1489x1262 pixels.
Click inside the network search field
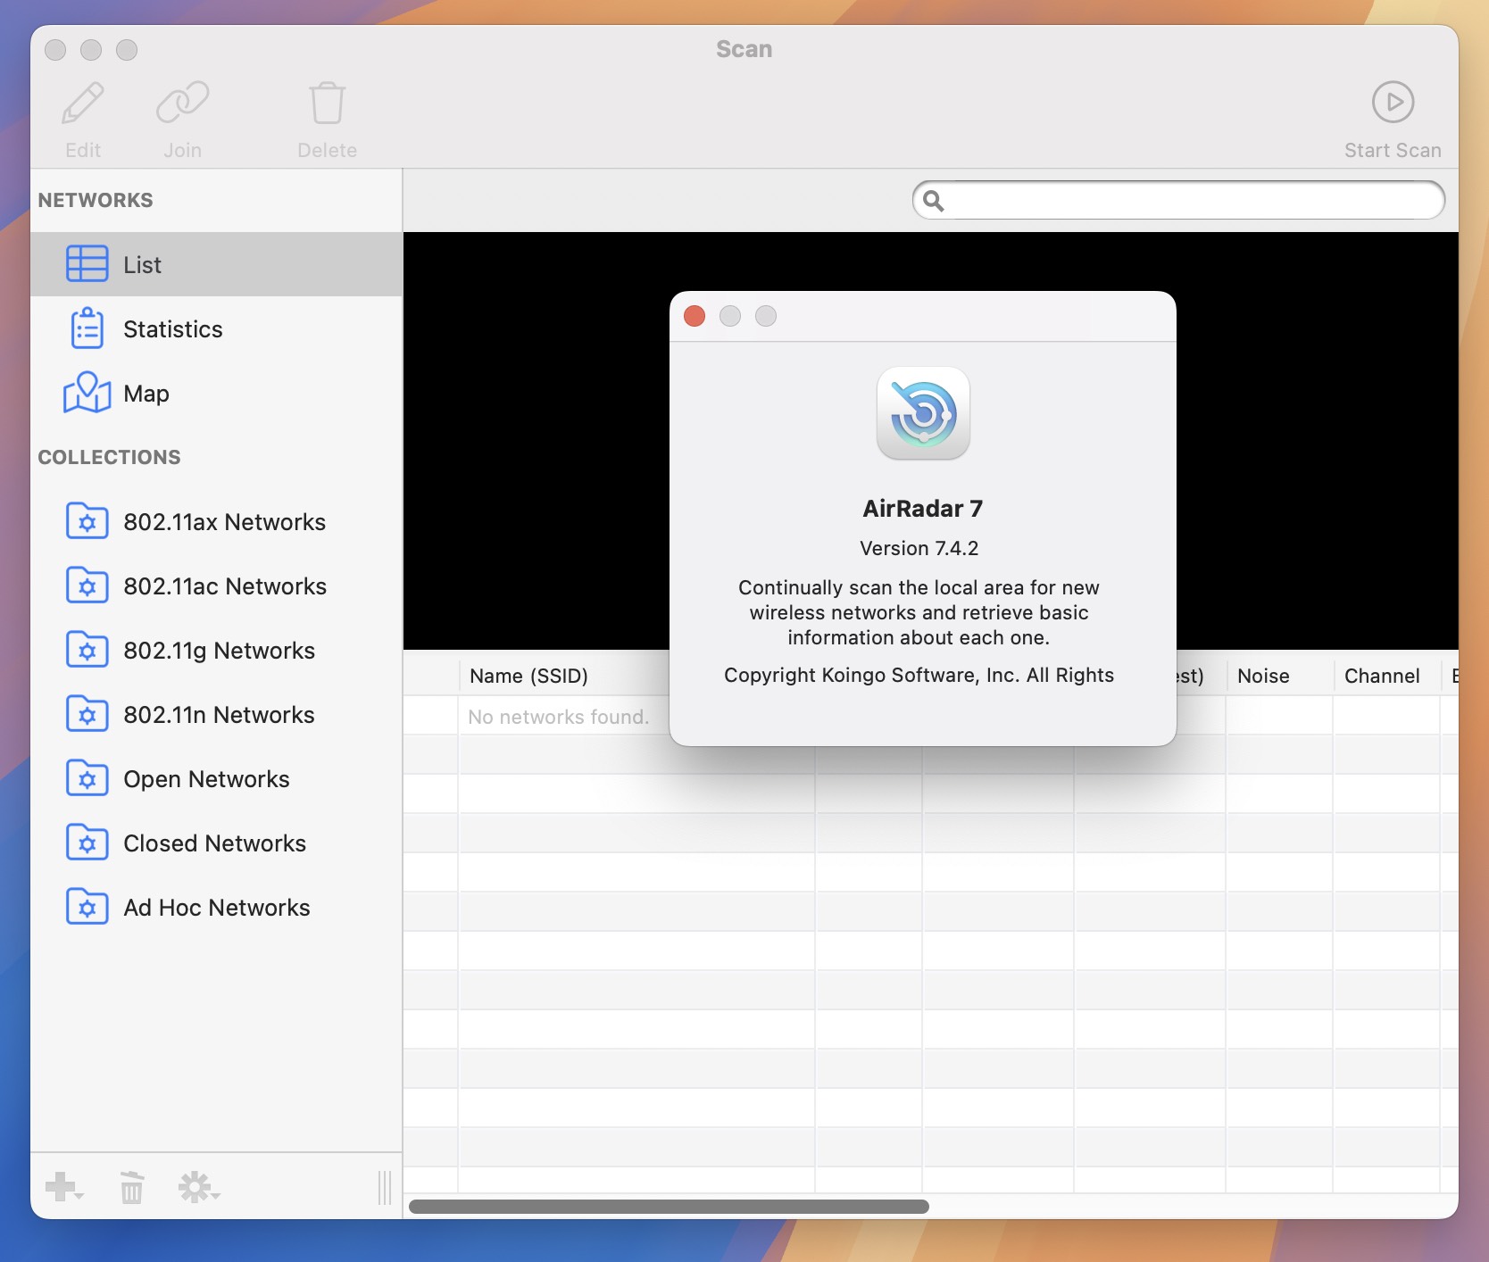tap(1178, 200)
